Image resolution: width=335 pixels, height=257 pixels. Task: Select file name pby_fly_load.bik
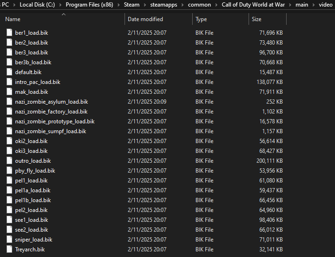pyautogui.click(x=35, y=171)
